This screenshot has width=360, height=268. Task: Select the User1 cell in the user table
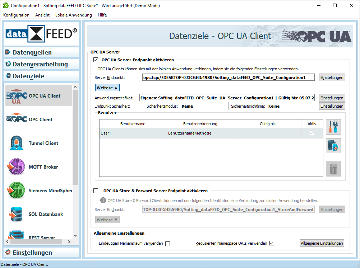click(133, 133)
